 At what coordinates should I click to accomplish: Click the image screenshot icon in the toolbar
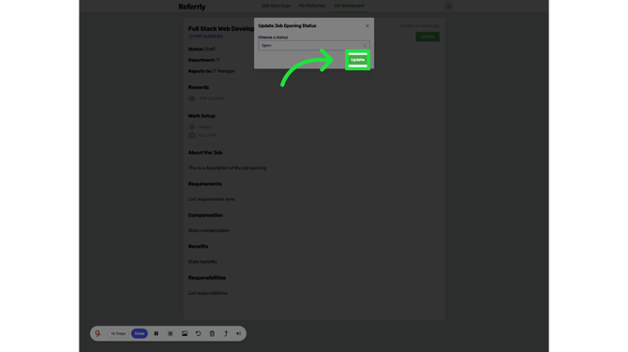[x=185, y=333]
